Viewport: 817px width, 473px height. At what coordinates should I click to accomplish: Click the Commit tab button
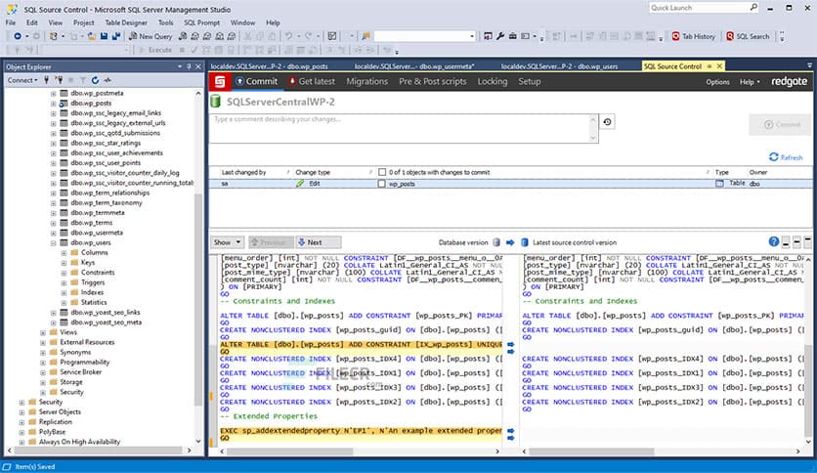click(x=257, y=81)
